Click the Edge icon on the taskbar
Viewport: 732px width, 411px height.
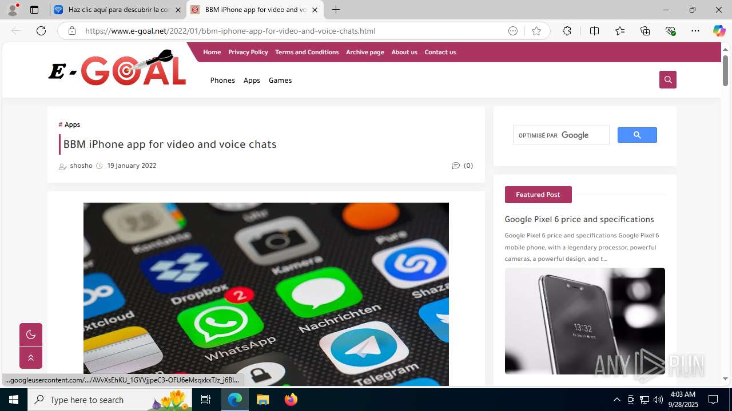point(235,400)
